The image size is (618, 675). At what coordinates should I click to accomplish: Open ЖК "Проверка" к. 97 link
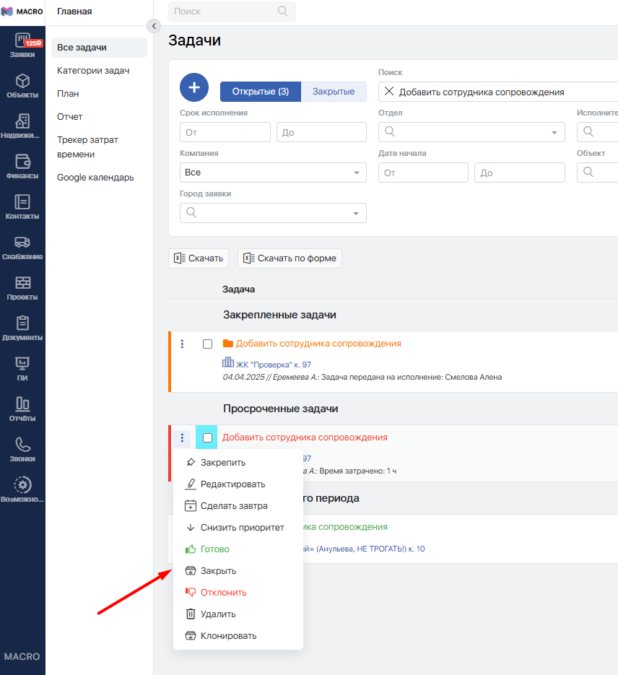click(273, 365)
